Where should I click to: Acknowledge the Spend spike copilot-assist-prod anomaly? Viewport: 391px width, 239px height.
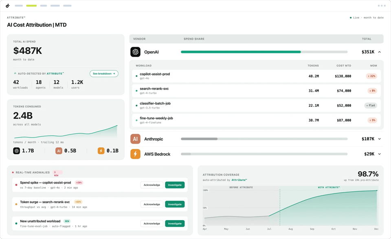pos(152,185)
